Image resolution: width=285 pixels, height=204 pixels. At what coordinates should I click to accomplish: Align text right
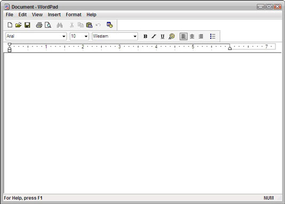(x=201, y=36)
